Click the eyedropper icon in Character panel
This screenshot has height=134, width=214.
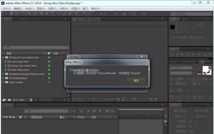[199, 68]
